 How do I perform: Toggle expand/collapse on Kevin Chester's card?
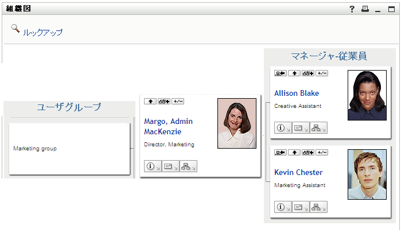coord(322,153)
